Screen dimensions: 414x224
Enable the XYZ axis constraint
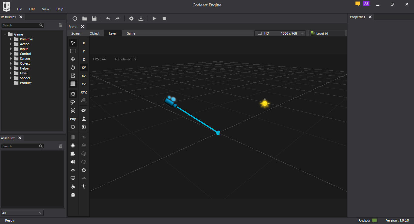click(x=84, y=92)
